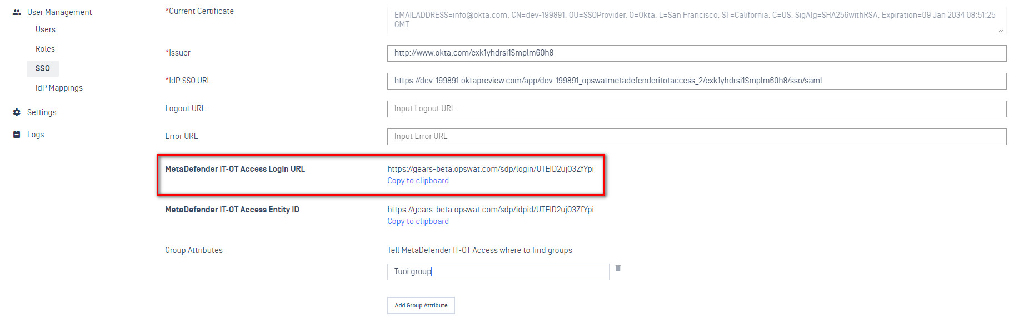Click the Logout URL label

[x=185, y=108]
